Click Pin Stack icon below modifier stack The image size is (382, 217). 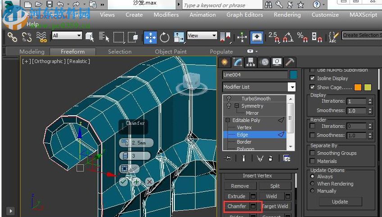pyautogui.click(x=228, y=158)
